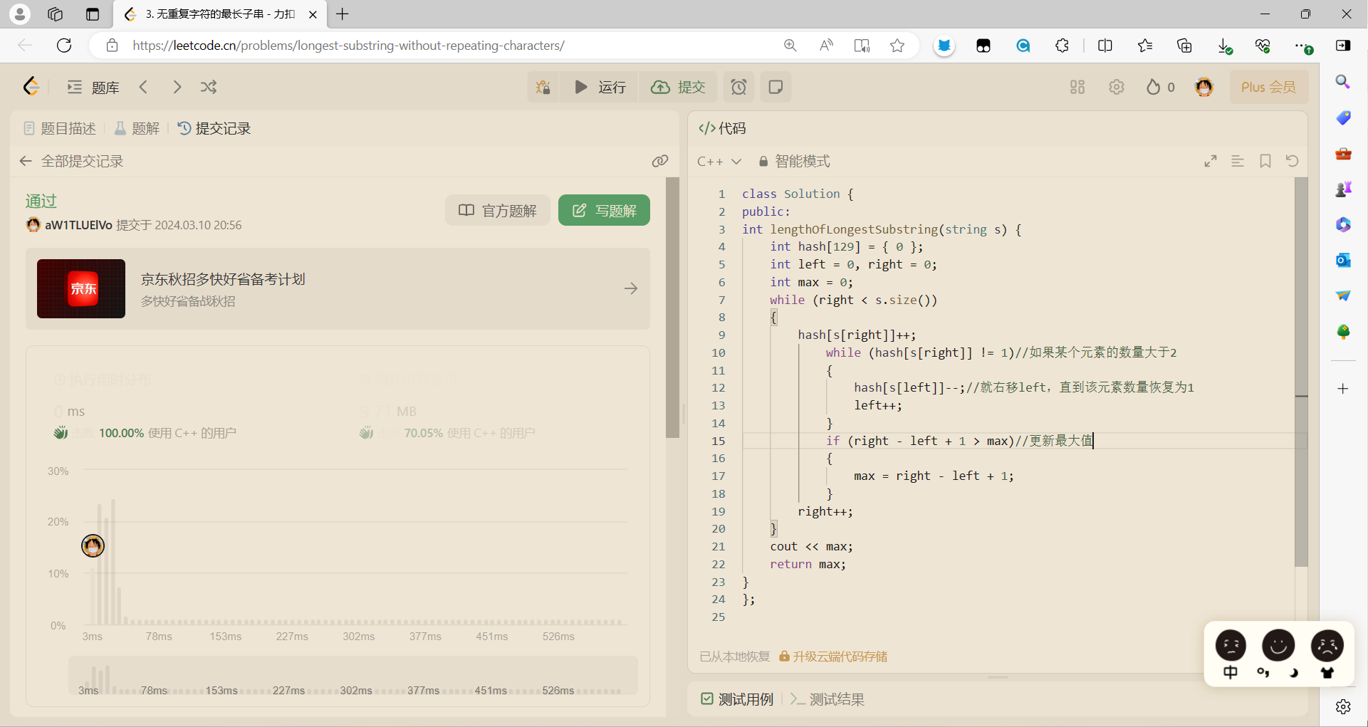Viewport: 1368px width, 727px height.
Task: Open browser extensions puzzle icon
Action: pyautogui.click(x=1062, y=46)
